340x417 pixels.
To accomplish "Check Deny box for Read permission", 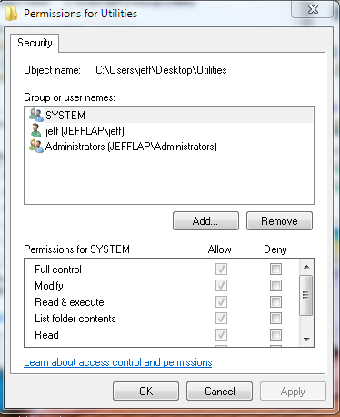I will (275, 334).
